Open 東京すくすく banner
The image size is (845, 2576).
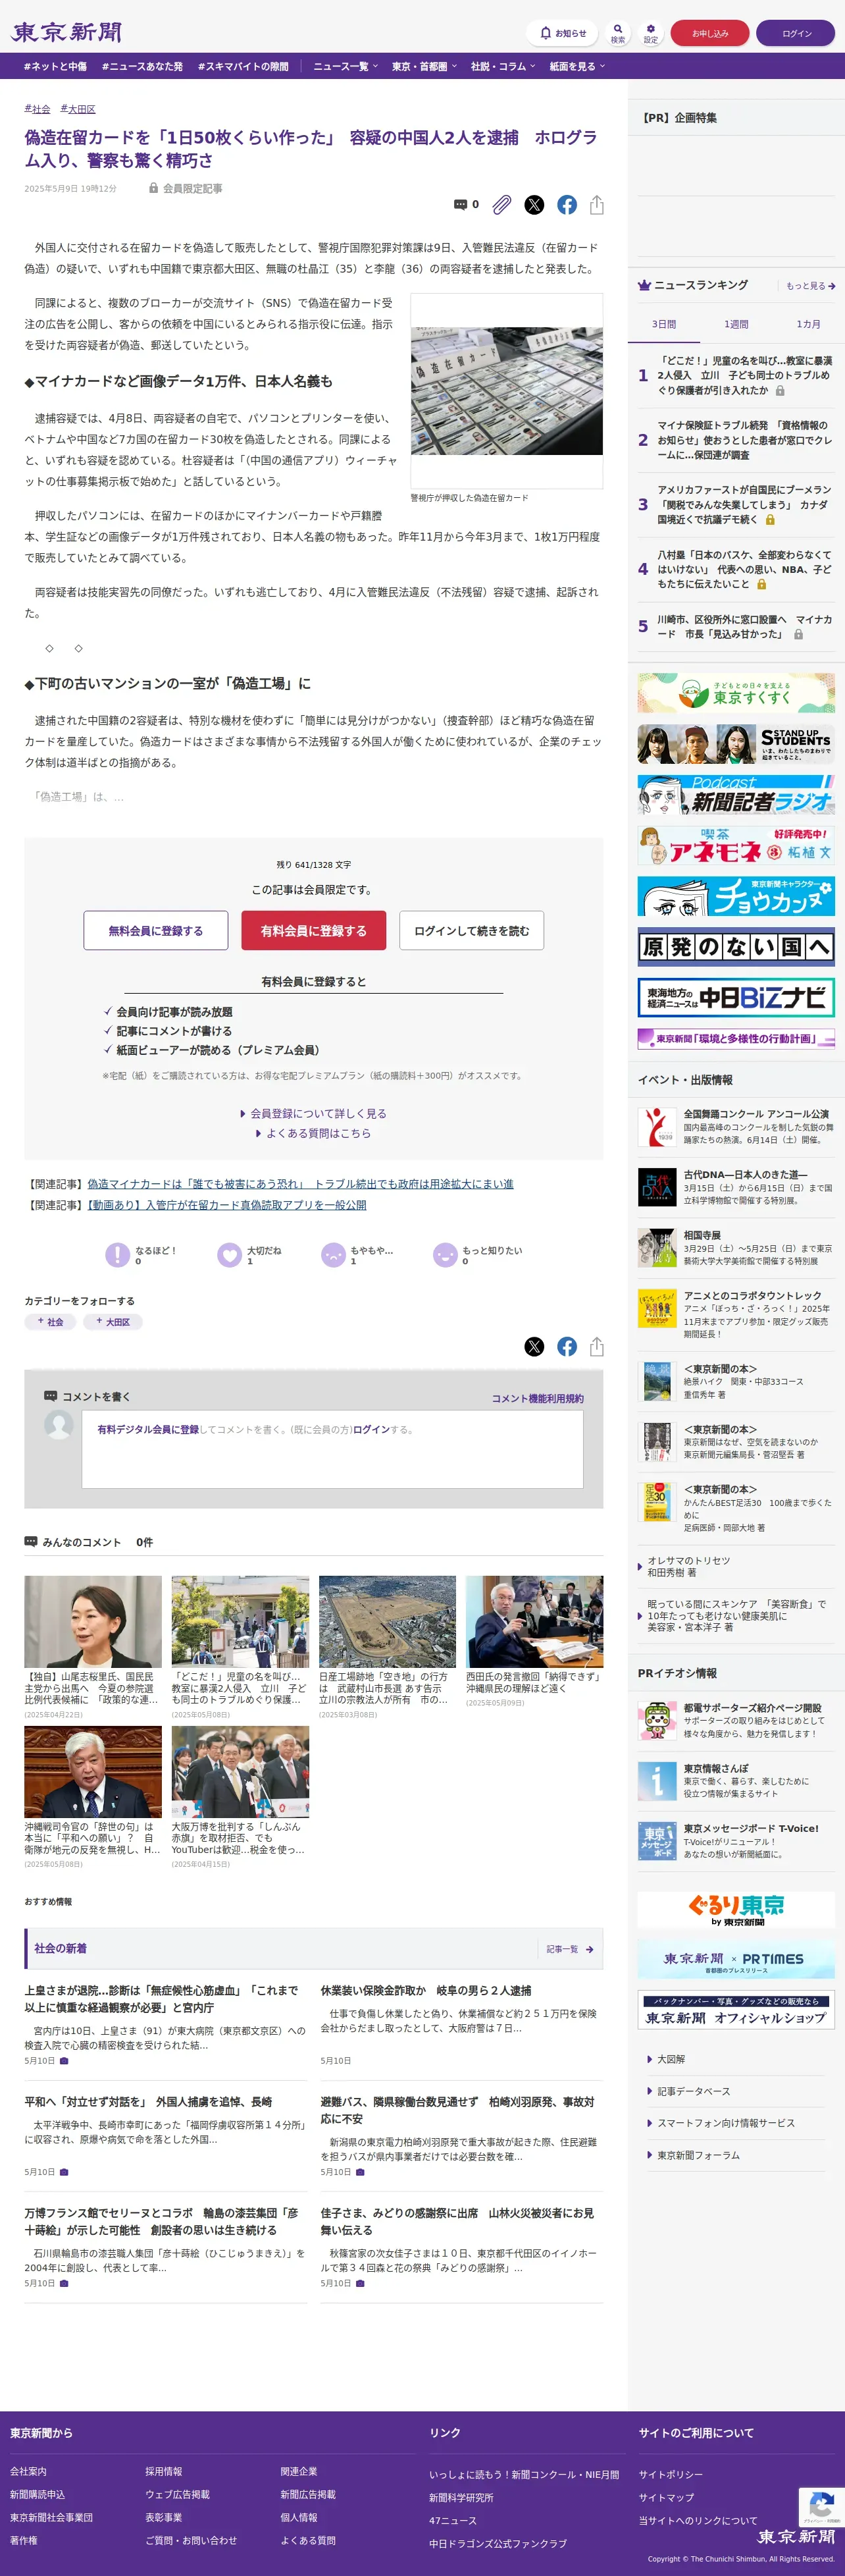coord(736,692)
